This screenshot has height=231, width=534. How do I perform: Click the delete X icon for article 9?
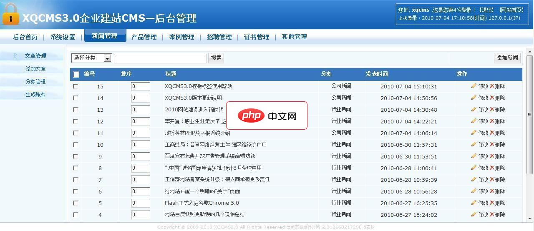(492, 156)
